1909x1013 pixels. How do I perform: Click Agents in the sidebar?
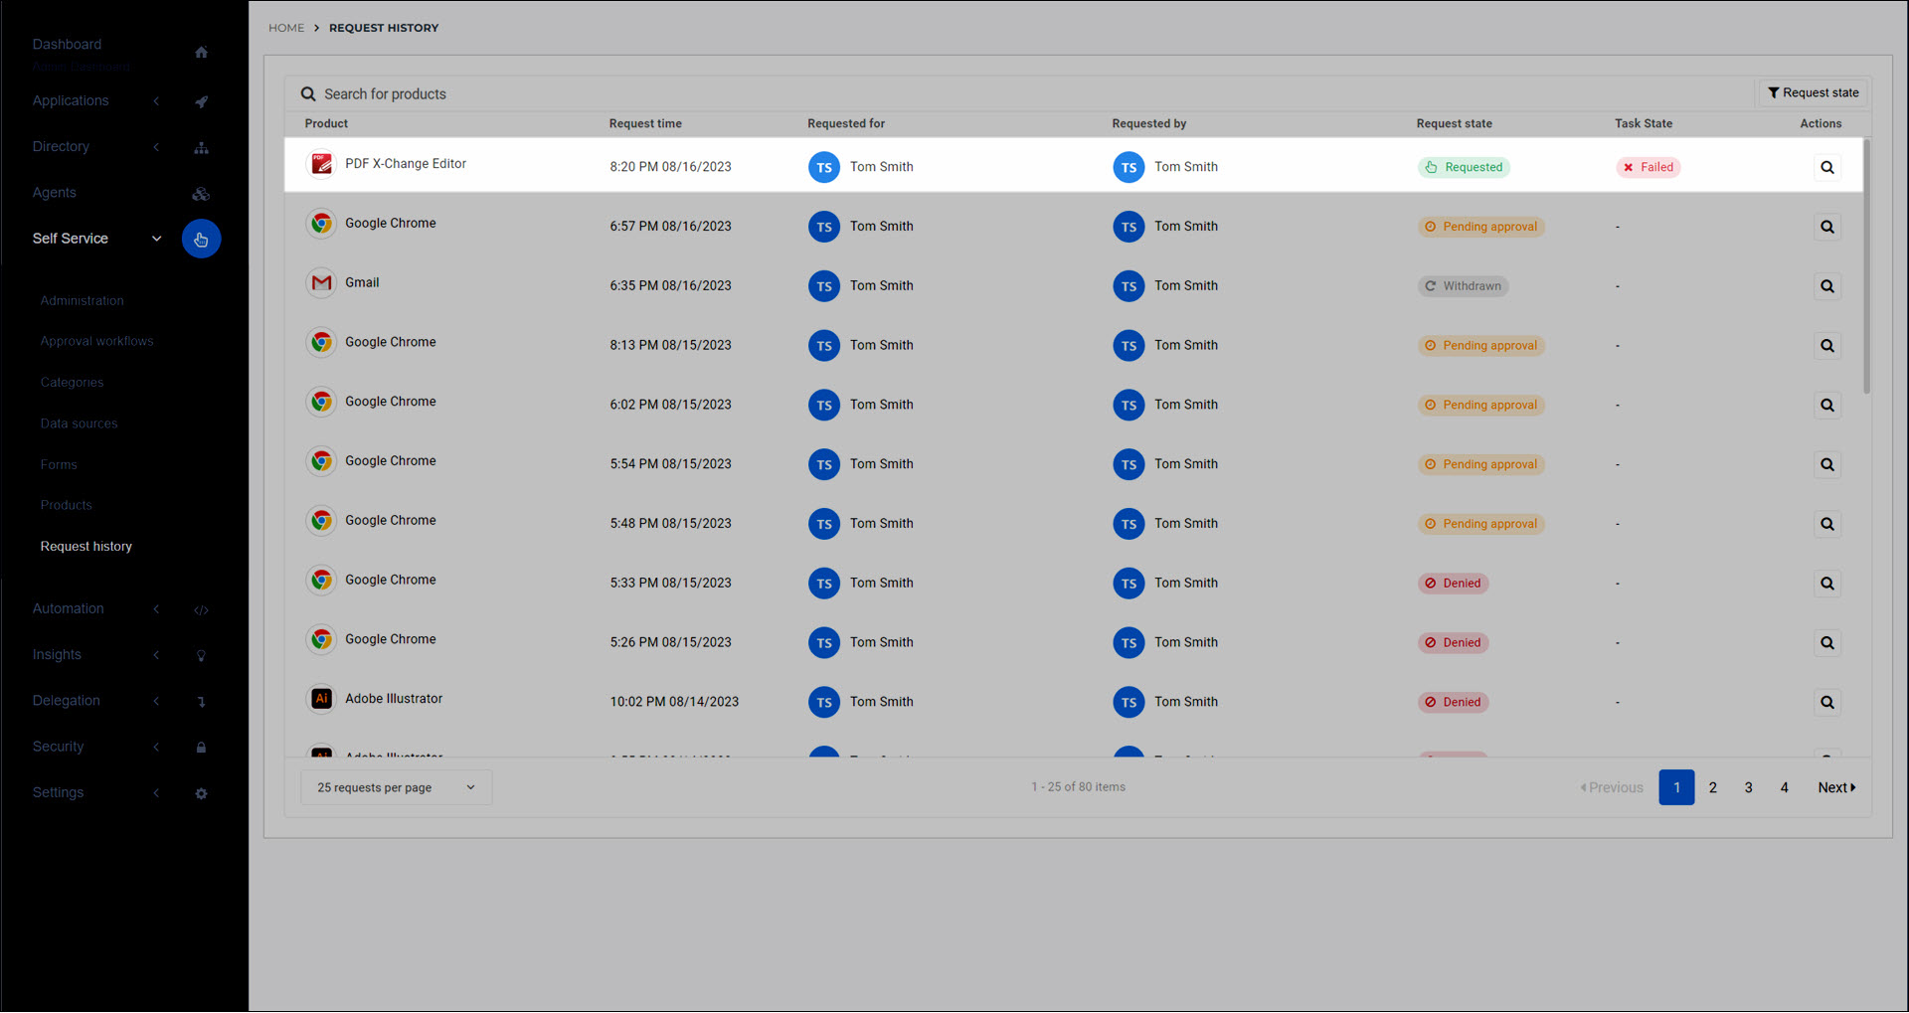tap(54, 193)
